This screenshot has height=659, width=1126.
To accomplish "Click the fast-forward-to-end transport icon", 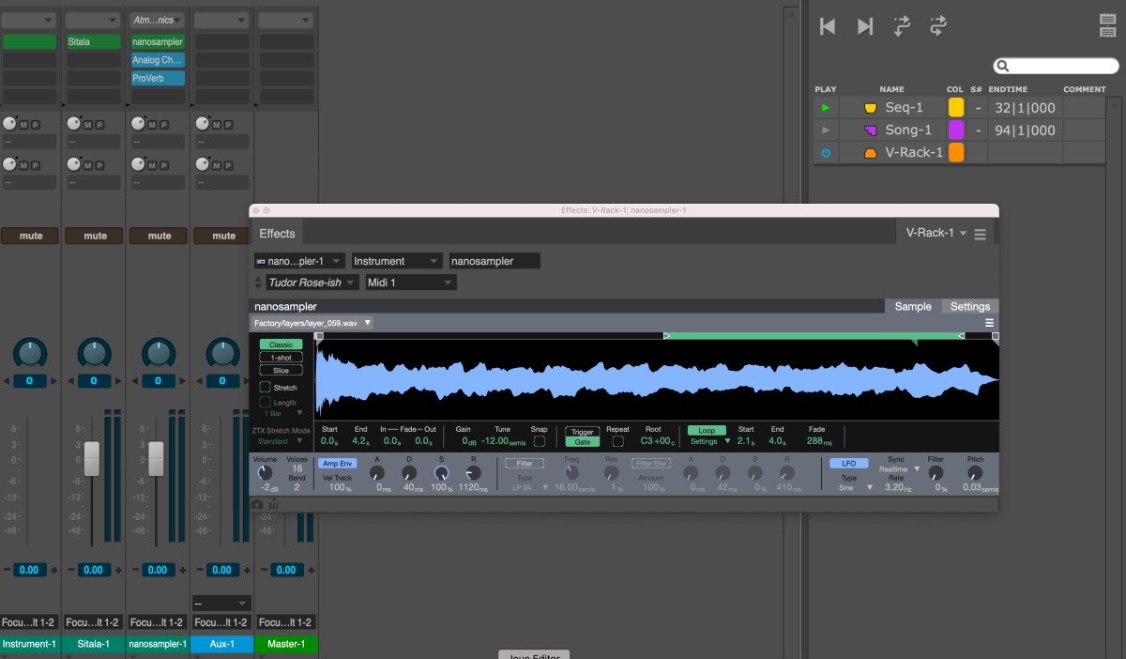I will click(x=864, y=26).
